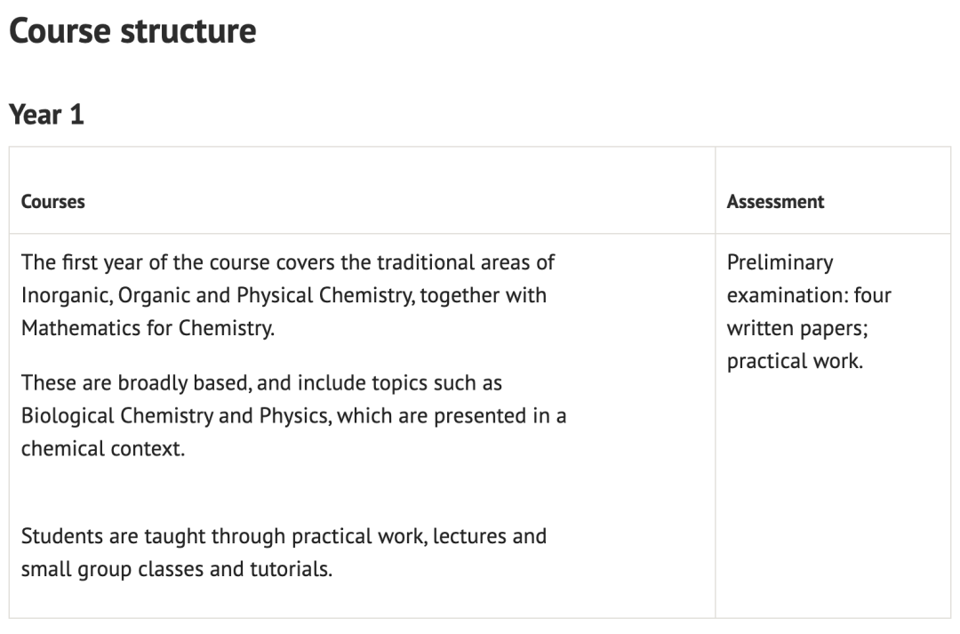The width and height of the screenshot is (960, 634).
Task: Select the Assessment column header
Action: (775, 202)
